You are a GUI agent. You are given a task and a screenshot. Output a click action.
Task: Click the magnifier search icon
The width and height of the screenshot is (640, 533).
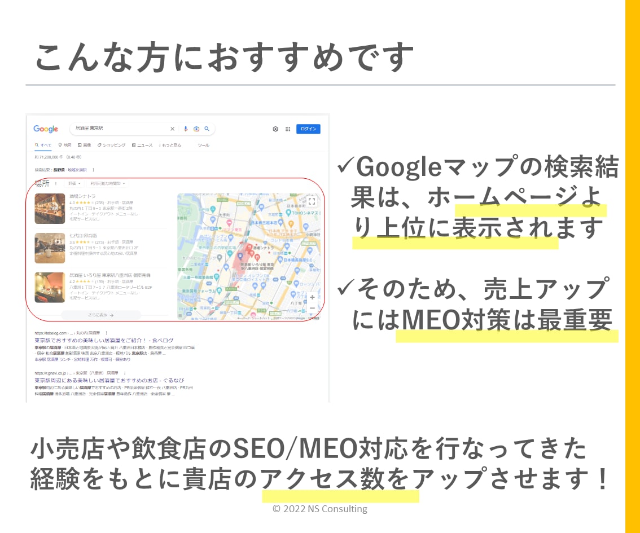pyautogui.click(x=207, y=129)
